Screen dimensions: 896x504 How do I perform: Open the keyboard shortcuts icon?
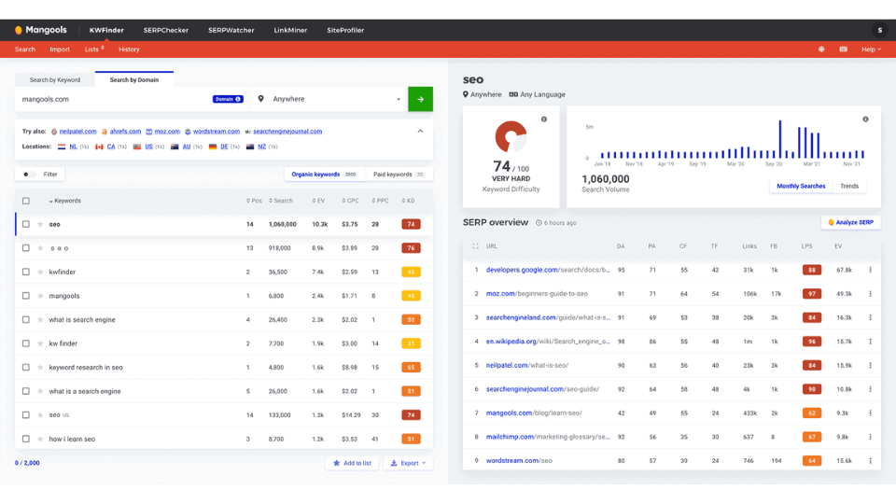[843, 49]
